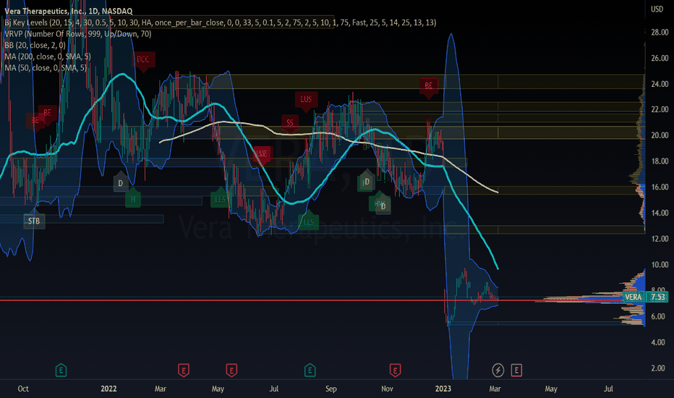
Task: Select the VRVP indicator legend
Action: (x=78, y=33)
